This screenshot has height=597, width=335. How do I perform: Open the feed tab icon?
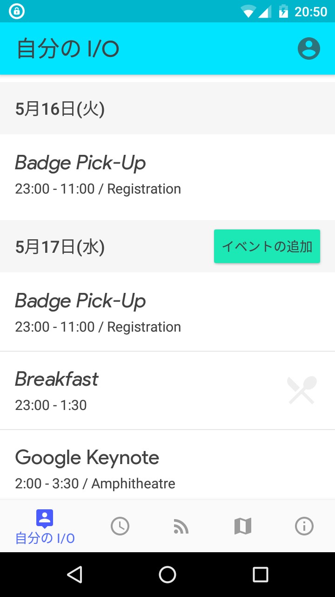click(x=181, y=526)
